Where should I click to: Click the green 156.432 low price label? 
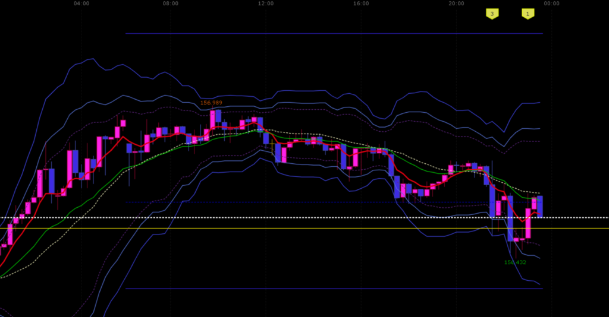515,262
